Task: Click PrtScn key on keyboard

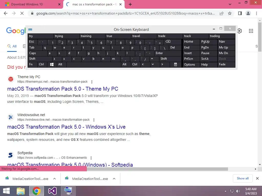Action: point(191,59)
